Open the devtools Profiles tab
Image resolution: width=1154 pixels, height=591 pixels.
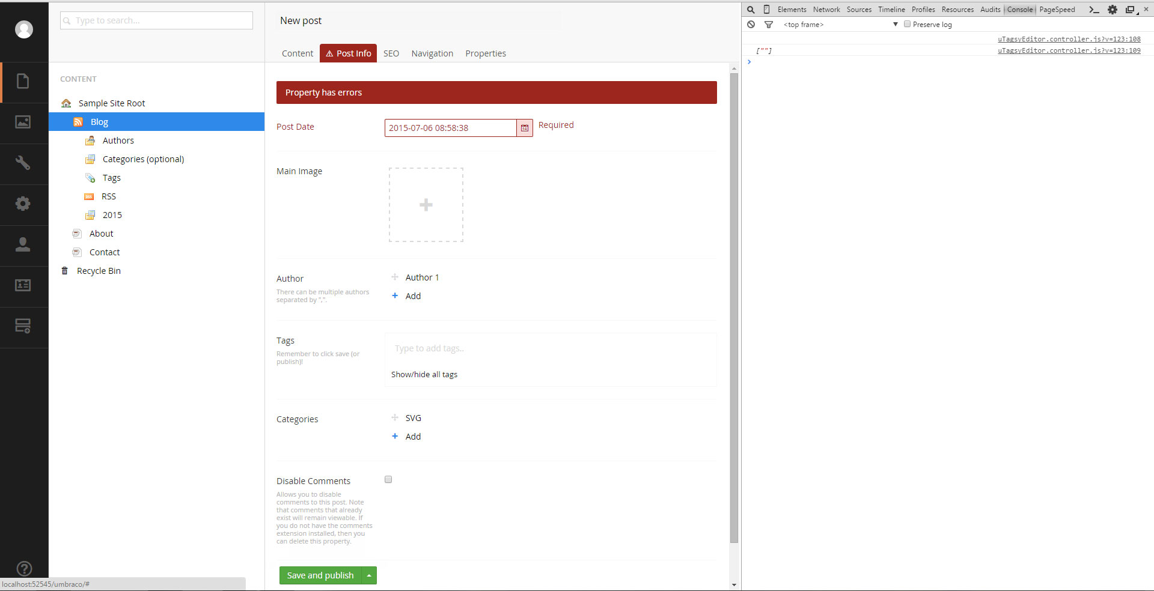pyautogui.click(x=923, y=10)
